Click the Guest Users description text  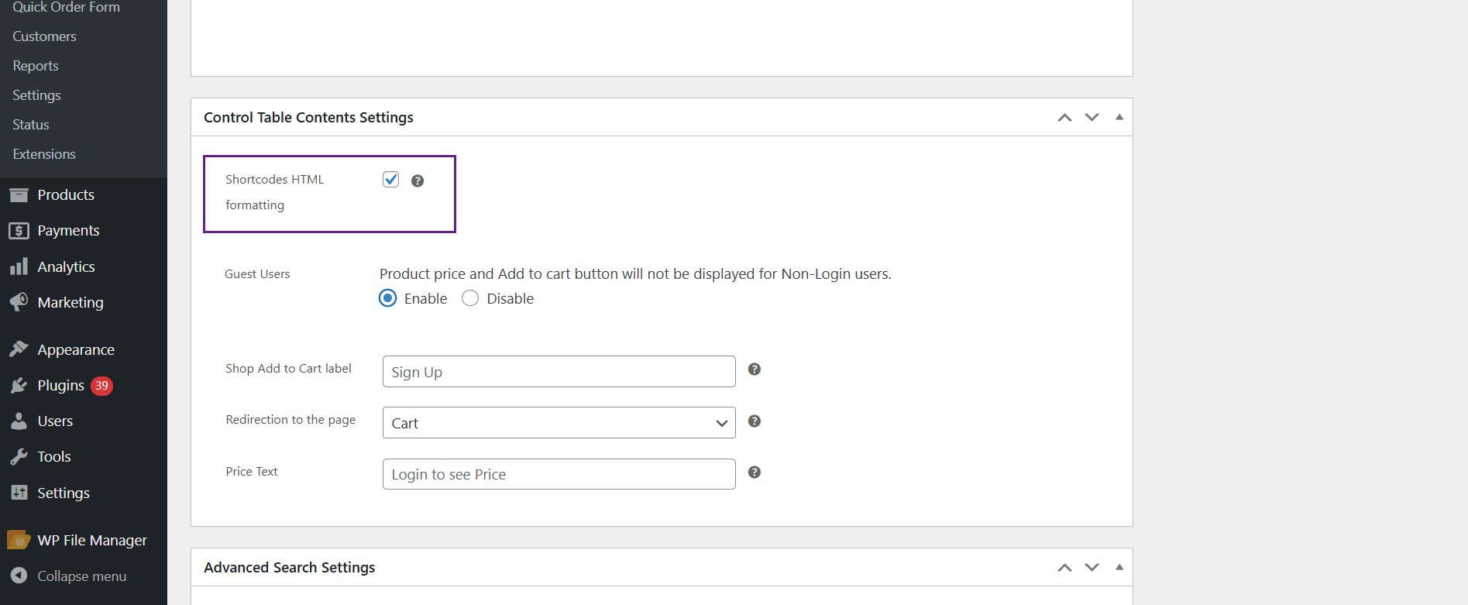click(x=635, y=274)
